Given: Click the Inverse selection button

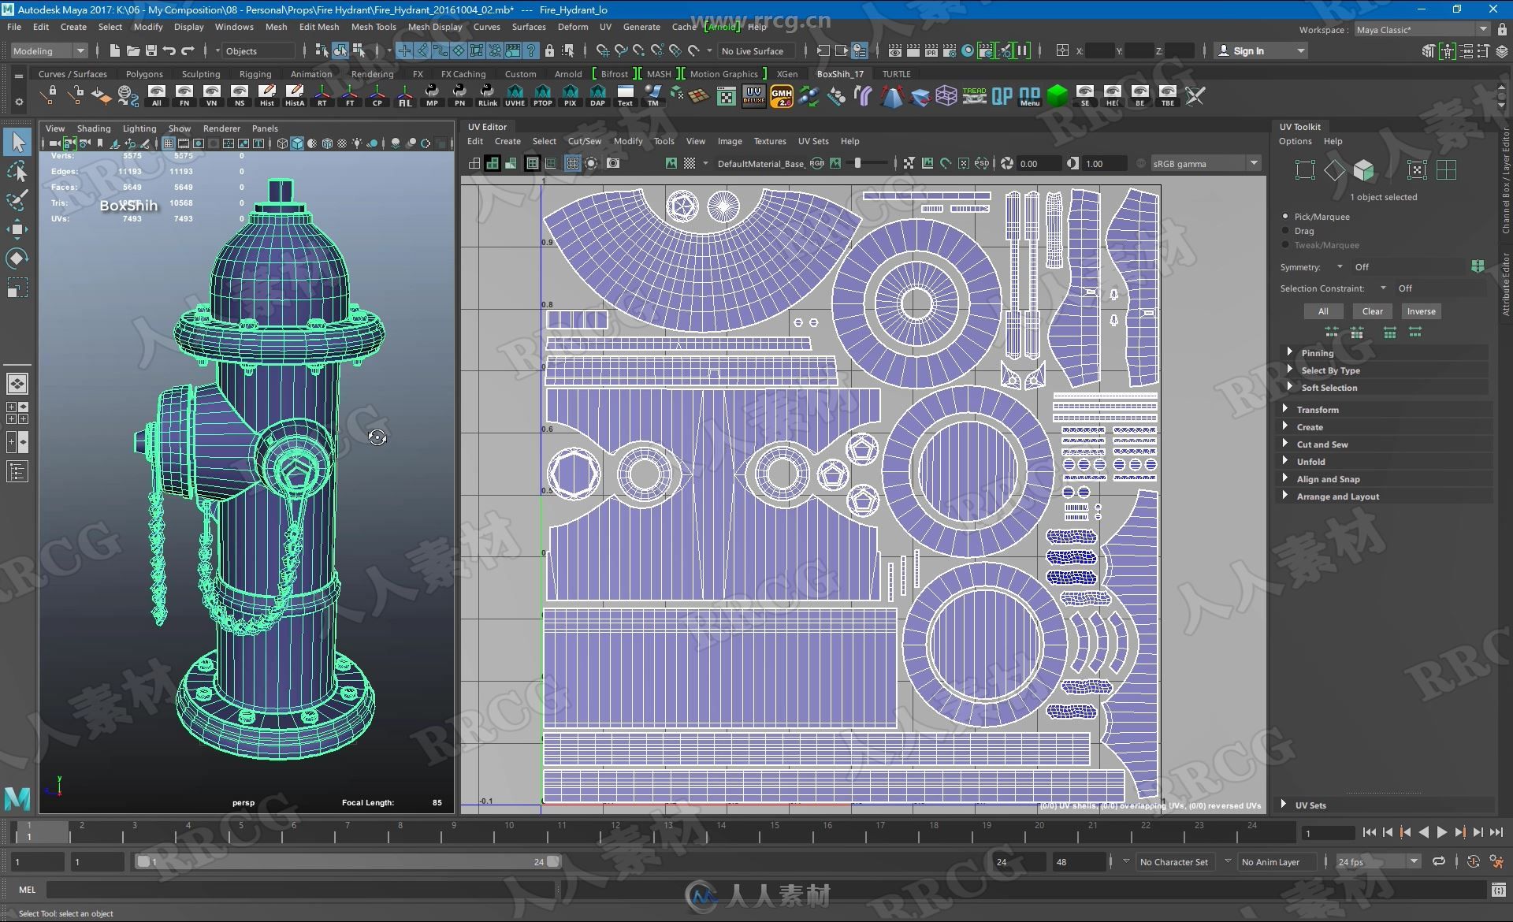Looking at the screenshot, I should tap(1421, 310).
